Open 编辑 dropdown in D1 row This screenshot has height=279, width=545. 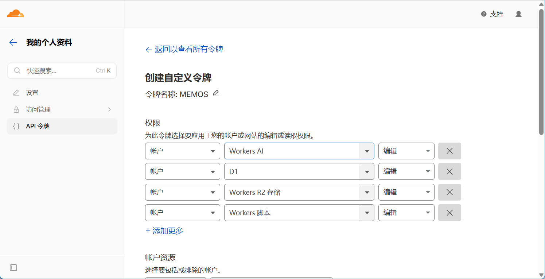pos(406,171)
